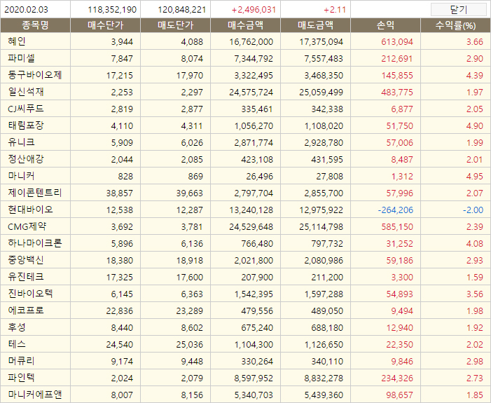Select the 진바이오텍 stock name

pyautogui.click(x=30, y=294)
